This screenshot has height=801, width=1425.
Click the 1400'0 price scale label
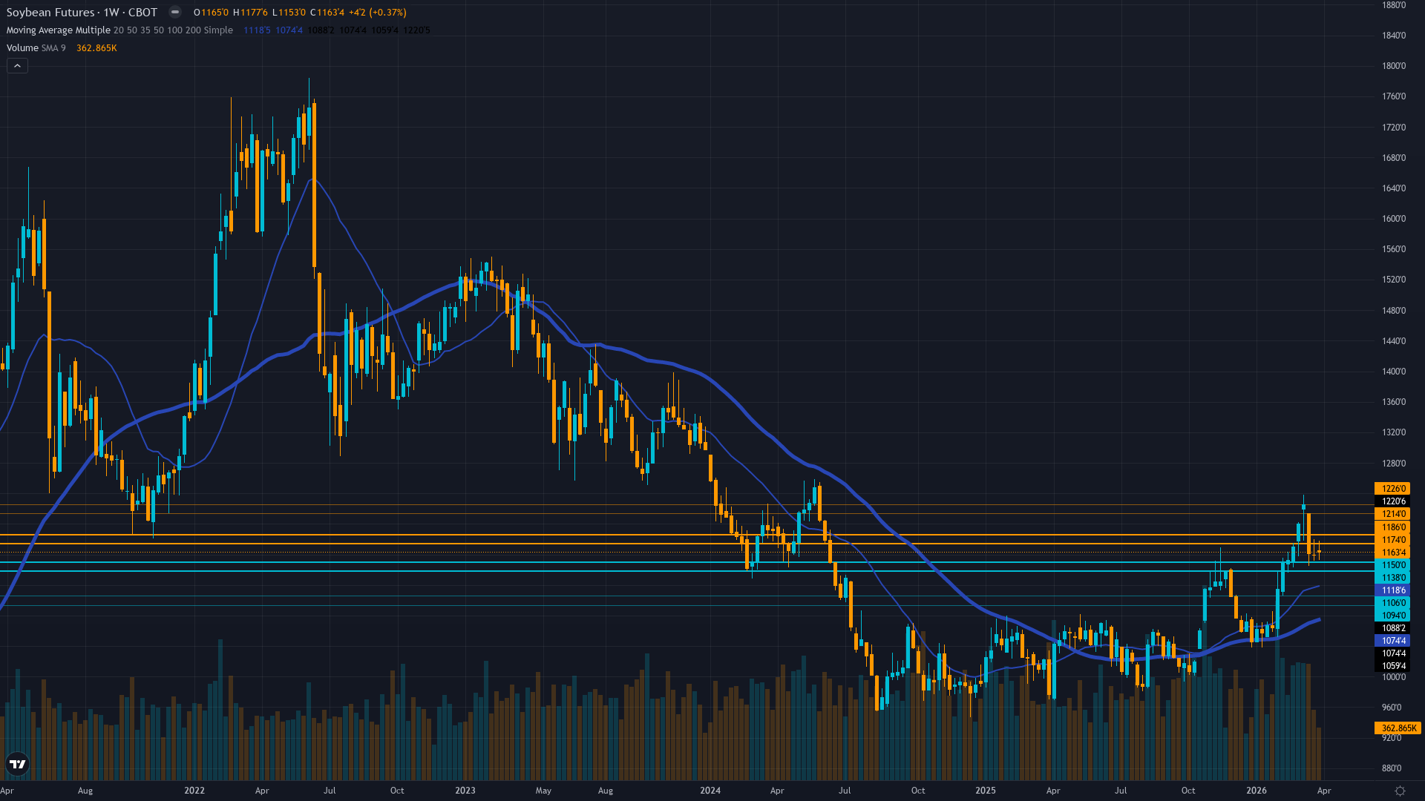1394,372
